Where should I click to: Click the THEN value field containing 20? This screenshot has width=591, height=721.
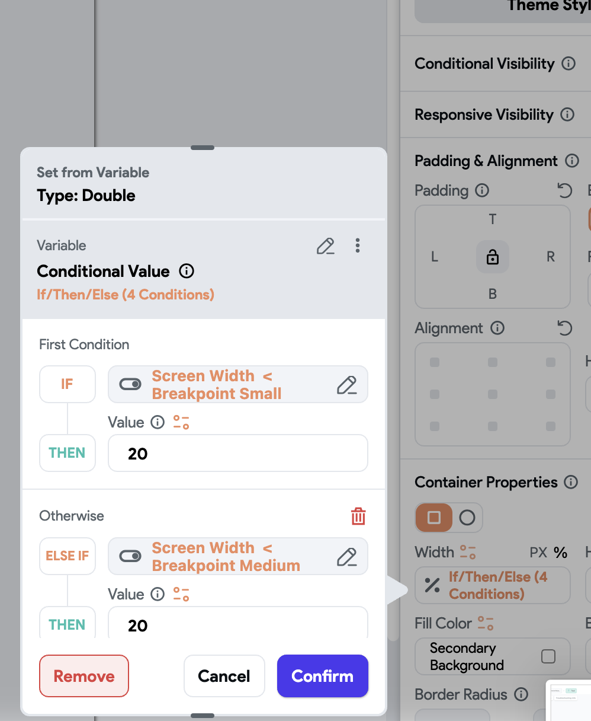point(237,454)
